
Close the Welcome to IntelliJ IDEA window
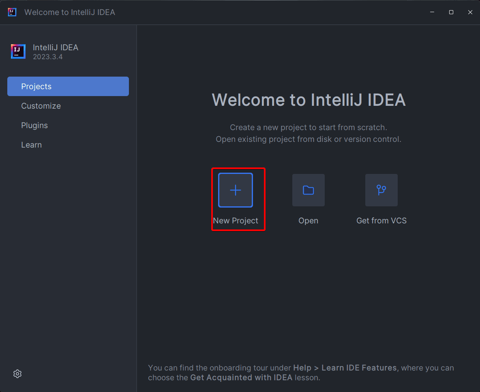point(470,12)
